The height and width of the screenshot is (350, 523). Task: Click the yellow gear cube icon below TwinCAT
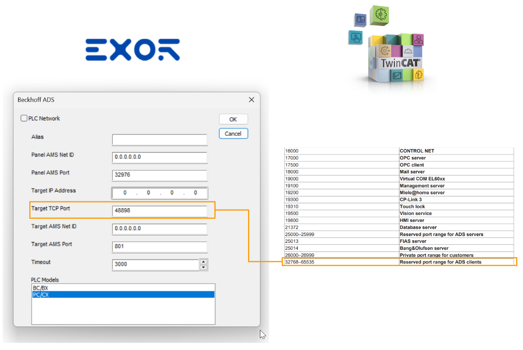(419, 74)
